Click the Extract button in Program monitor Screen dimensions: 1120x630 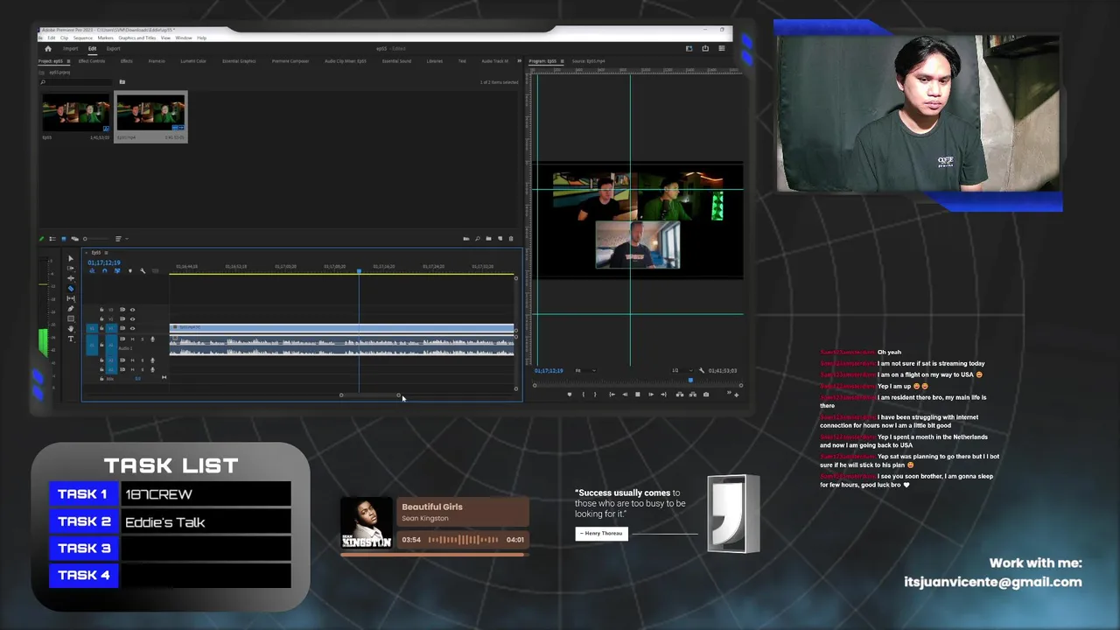point(692,395)
